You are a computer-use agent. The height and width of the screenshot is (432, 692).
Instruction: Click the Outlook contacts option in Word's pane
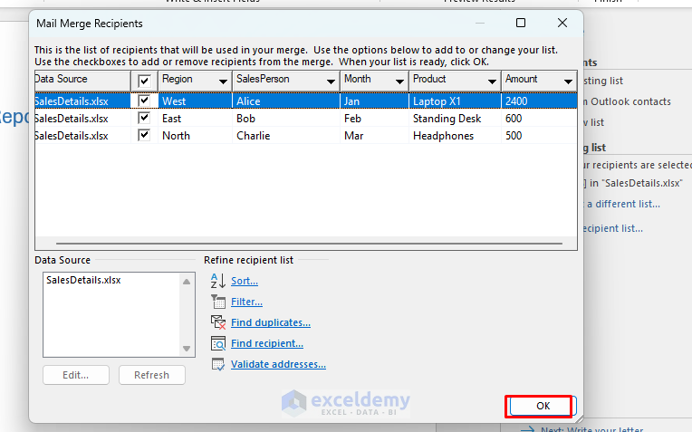tap(627, 101)
